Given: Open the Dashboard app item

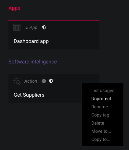Looking at the screenshot, I should (x=31, y=41).
